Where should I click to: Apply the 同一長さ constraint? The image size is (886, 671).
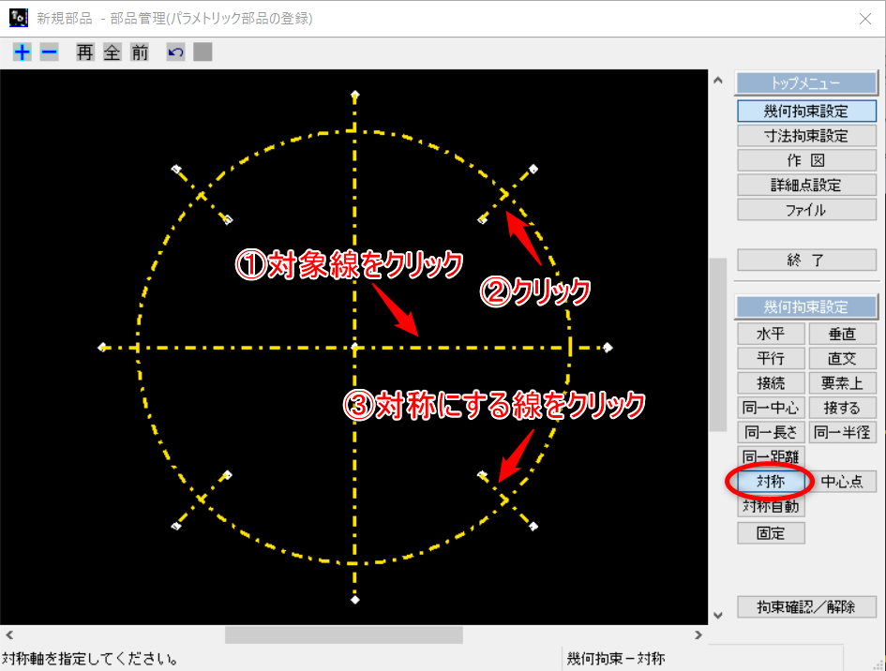tap(771, 432)
